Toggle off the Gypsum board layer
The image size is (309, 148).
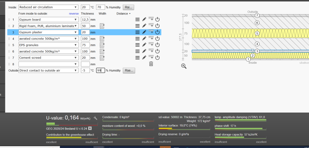tap(157, 19)
